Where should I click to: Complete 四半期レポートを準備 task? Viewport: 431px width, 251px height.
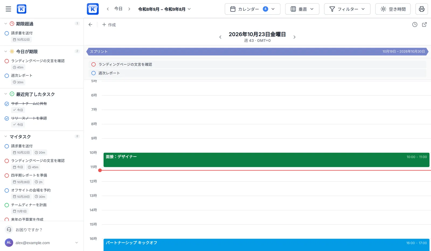pos(7,176)
